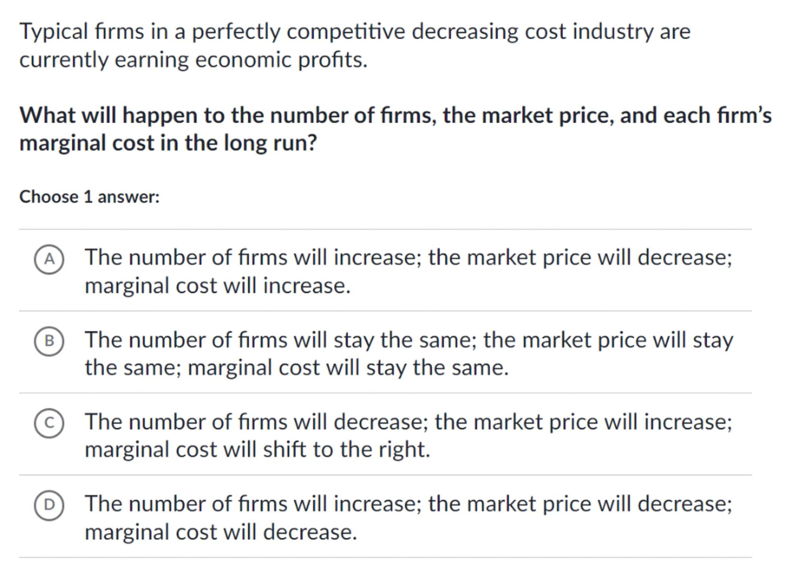Viewport: 811px width, 578px height.
Task: Pick the D radio button
Action: (x=49, y=505)
